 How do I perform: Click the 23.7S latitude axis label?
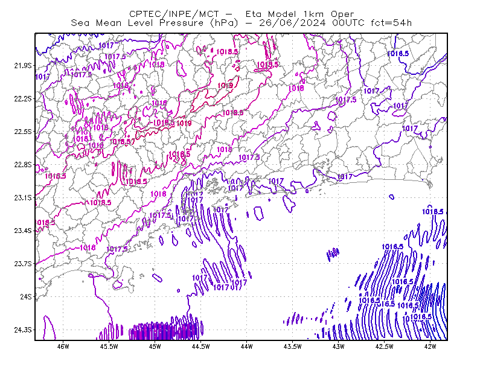tap(22, 264)
